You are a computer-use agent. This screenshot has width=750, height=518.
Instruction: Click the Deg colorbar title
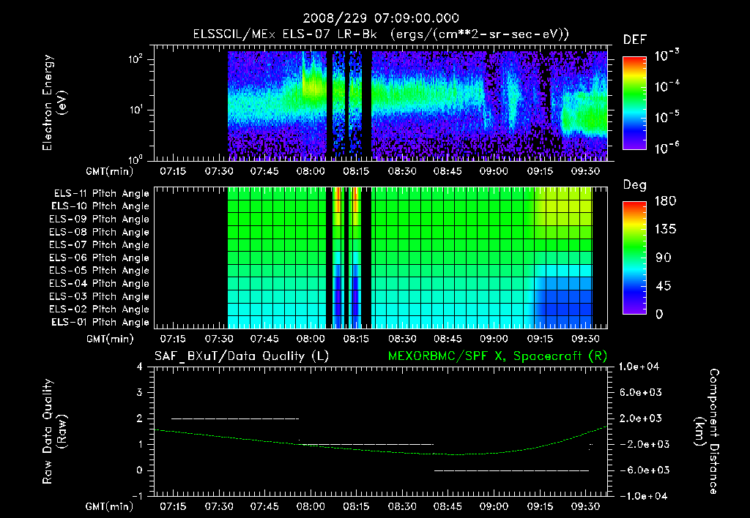click(x=635, y=185)
